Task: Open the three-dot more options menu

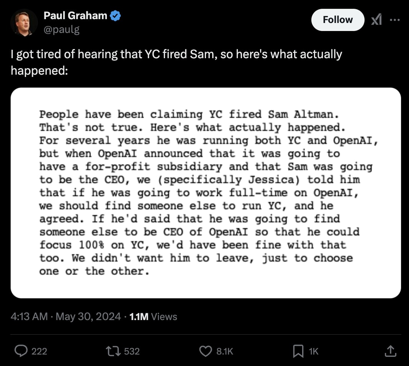Action: pos(394,20)
